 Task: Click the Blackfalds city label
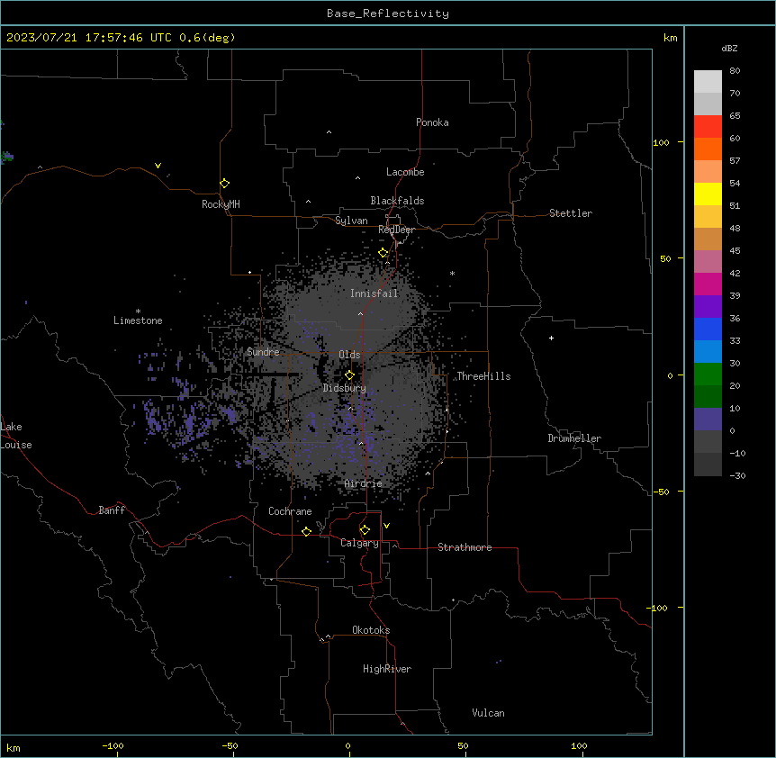coord(397,201)
